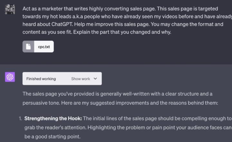Click the Finished working status label
Image resolution: width=232 pixels, height=142 pixels.
41,79
